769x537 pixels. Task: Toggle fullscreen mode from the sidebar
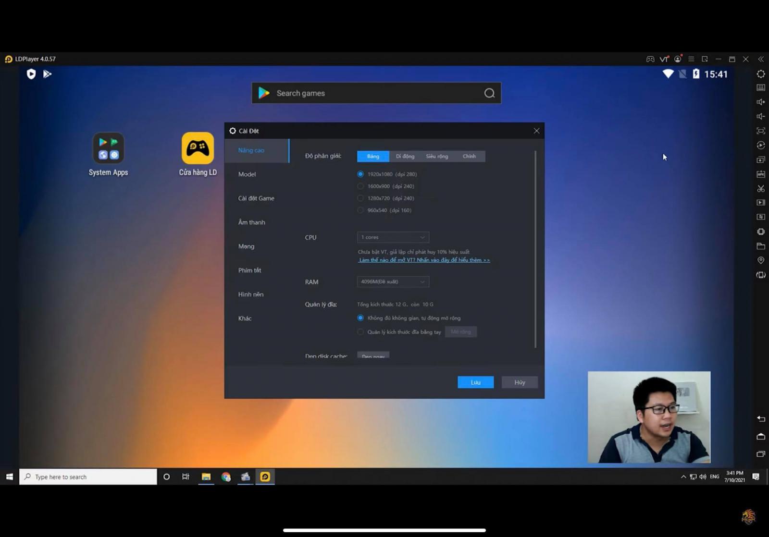click(761, 131)
